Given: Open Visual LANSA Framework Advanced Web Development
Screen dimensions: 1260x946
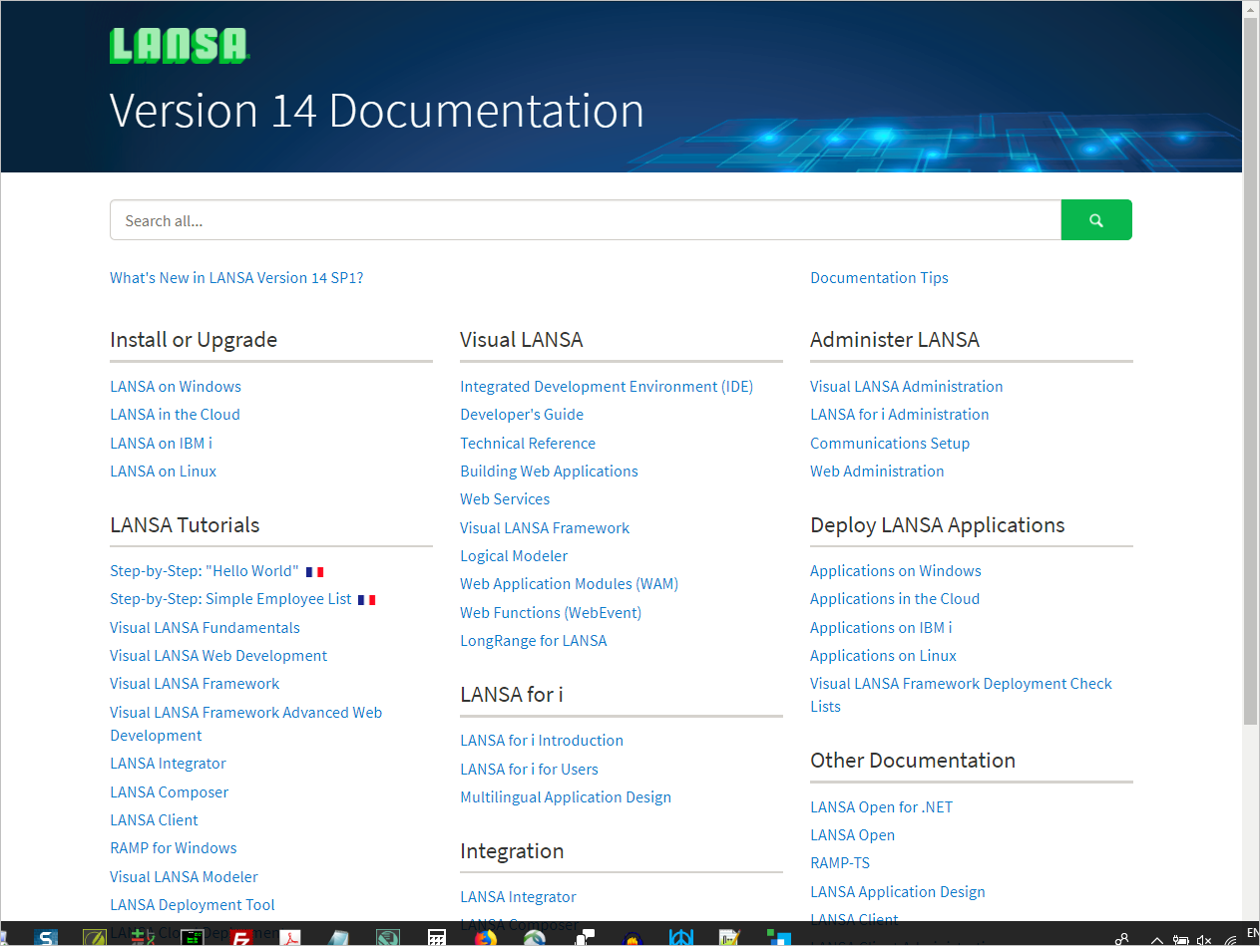Looking at the screenshot, I should (245, 724).
